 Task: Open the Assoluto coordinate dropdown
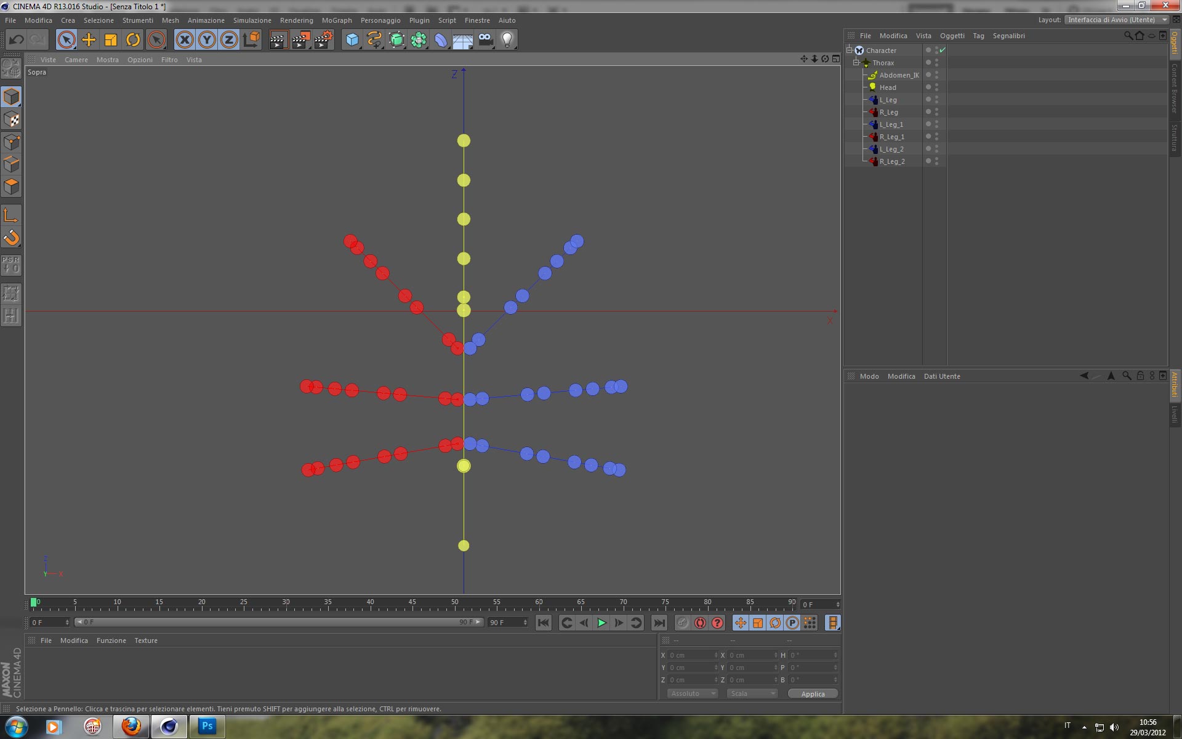693,693
